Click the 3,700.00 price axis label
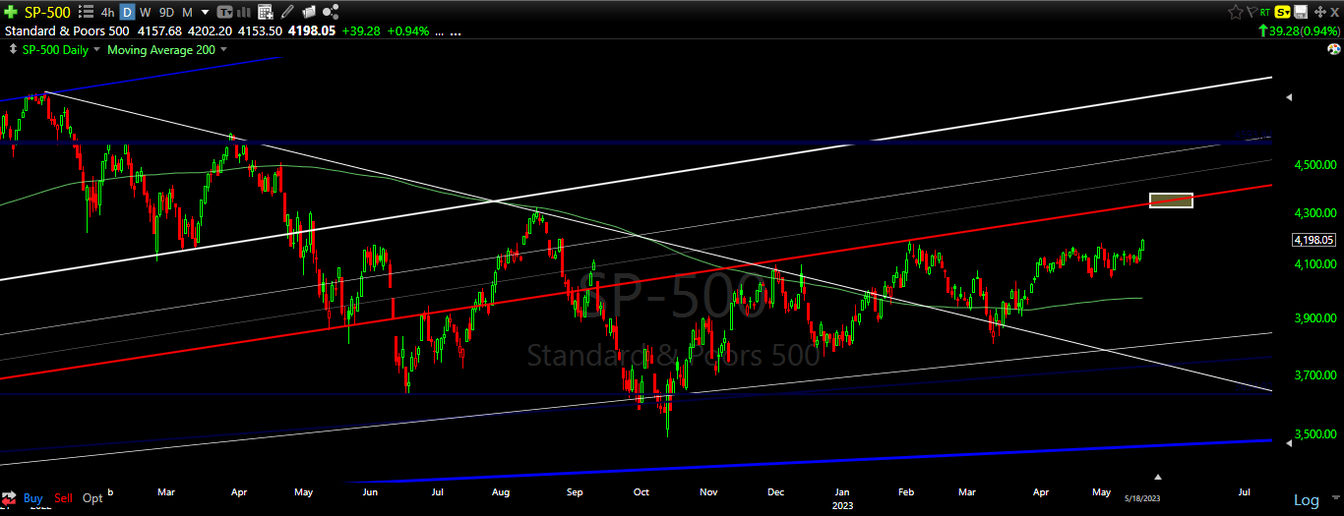The image size is (1344, 516). [x=1315, y=374]
